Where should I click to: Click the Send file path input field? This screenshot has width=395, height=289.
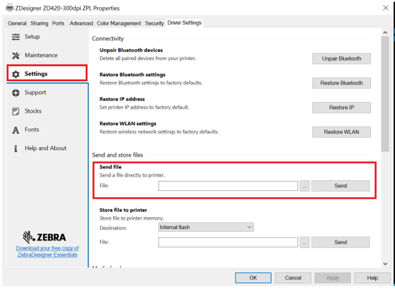[x=227, y=186]
